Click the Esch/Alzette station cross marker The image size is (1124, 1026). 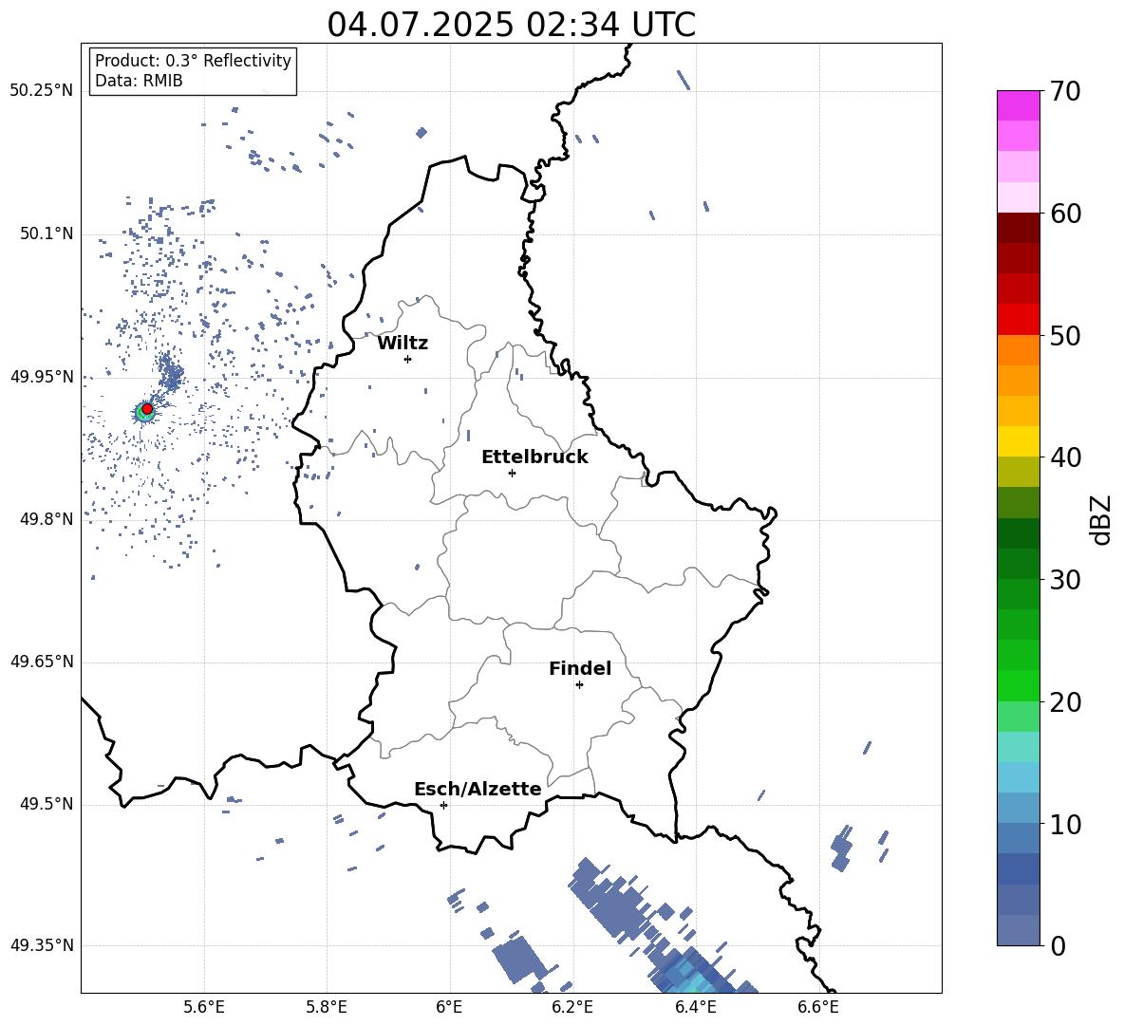point(443,805)
